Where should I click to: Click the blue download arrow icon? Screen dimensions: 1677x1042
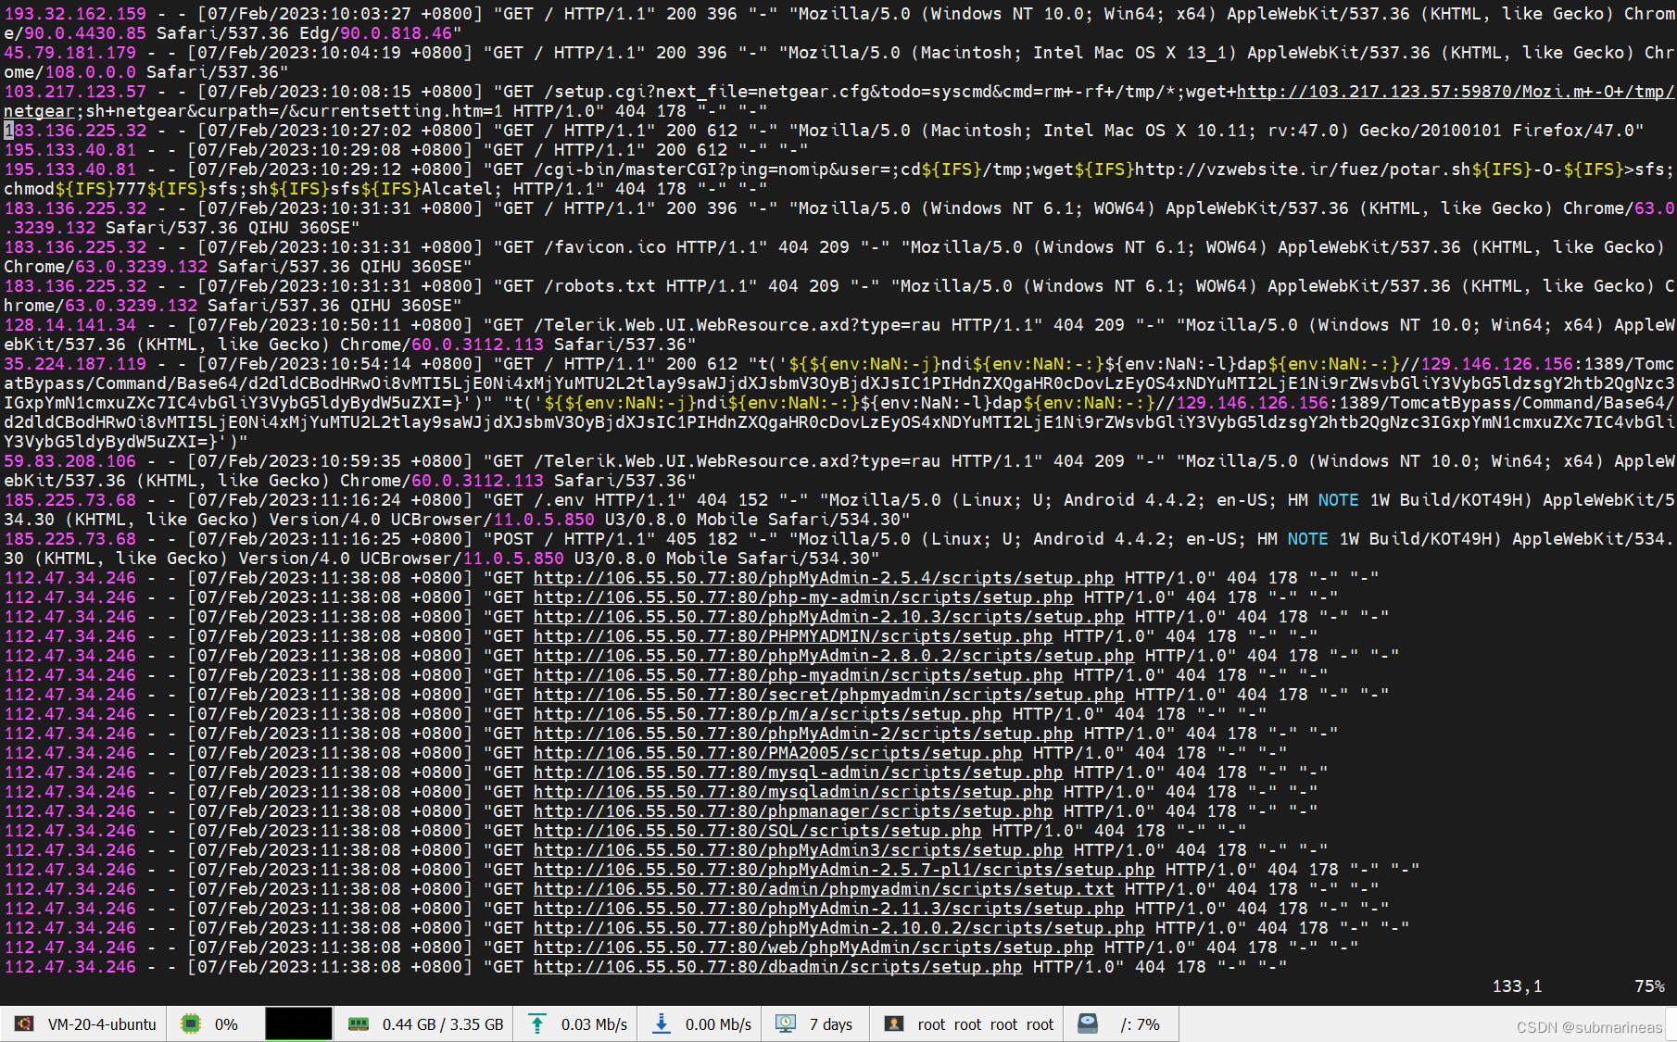662,1023
